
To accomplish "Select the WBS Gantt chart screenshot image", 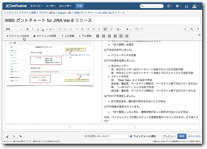I will (50, 63).
